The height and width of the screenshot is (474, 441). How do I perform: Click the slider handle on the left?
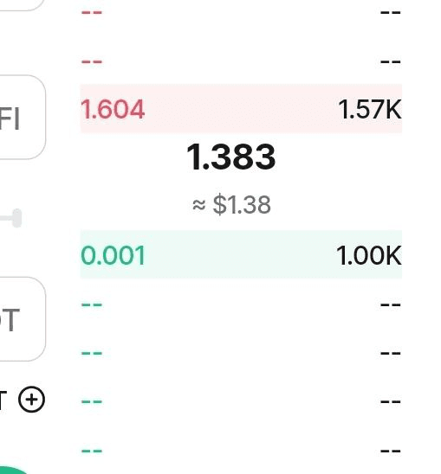[16, 218]
